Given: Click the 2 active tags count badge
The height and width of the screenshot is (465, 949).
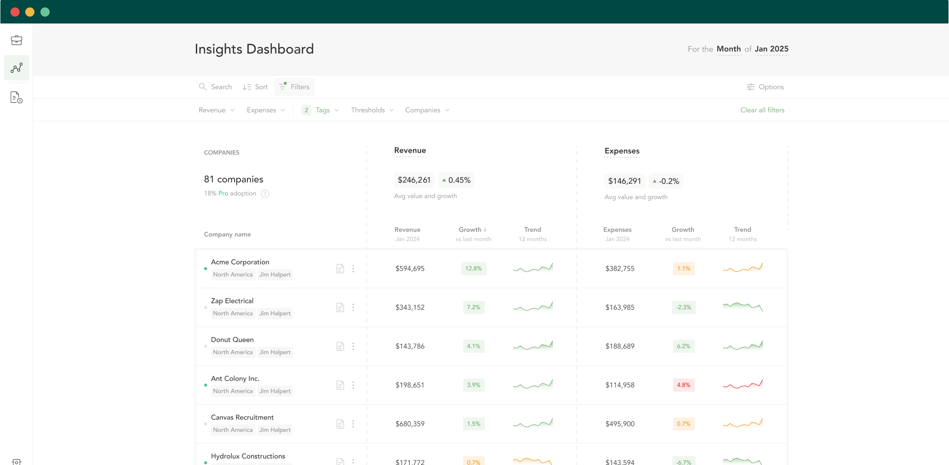Looking at the screenshot, I should (306, 110).
